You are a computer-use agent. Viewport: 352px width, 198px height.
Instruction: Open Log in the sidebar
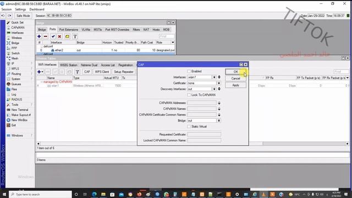click(x=13, y=94)
